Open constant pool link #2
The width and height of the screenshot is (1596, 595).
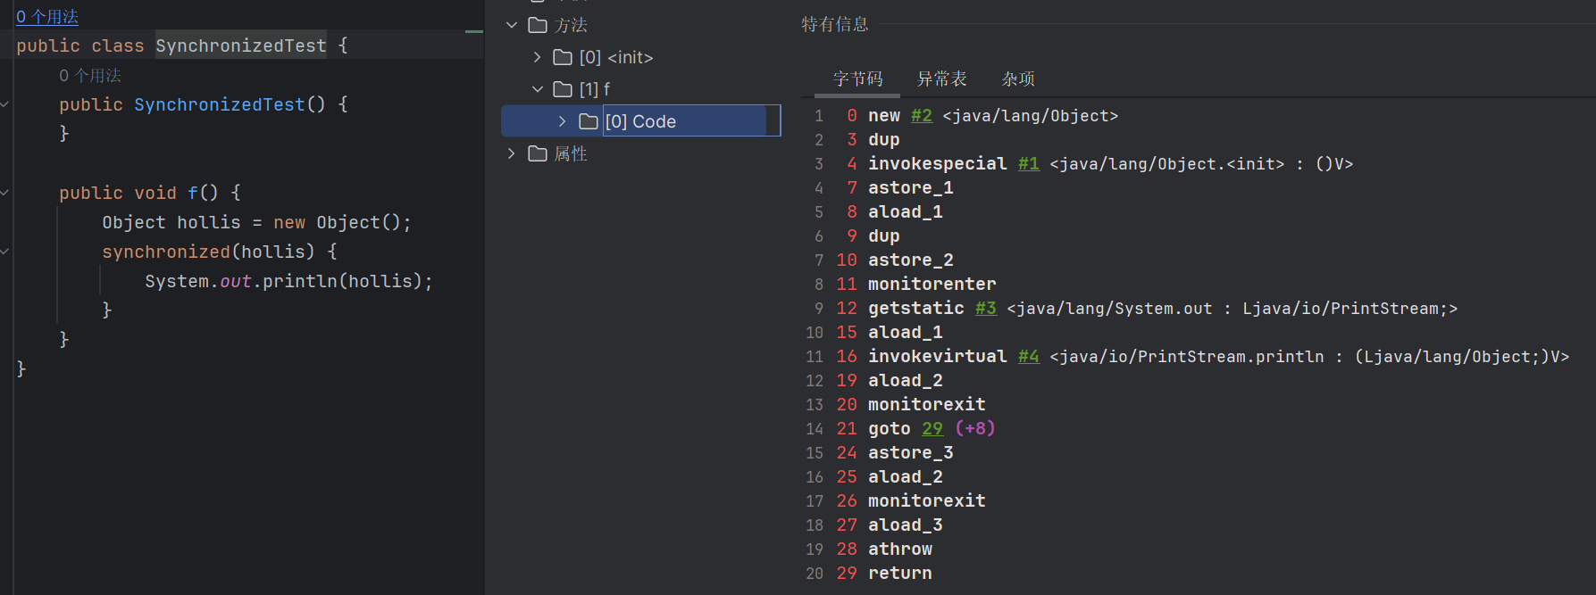(x=921, y=116)
